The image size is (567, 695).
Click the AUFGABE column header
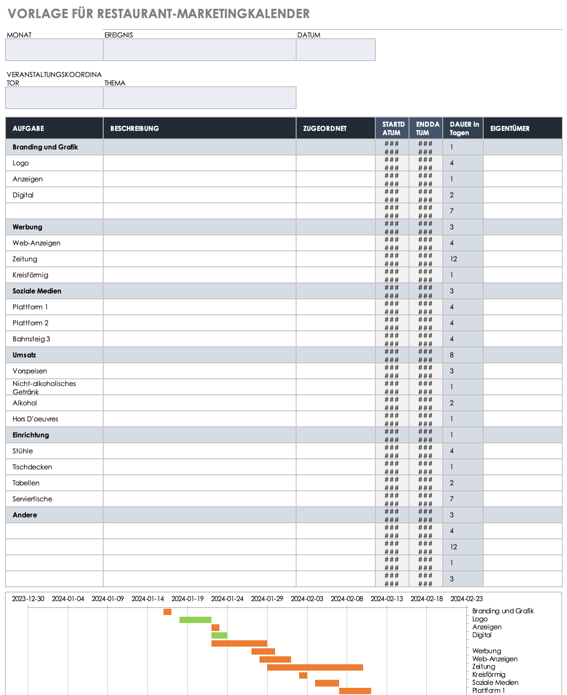coord(54,128)
